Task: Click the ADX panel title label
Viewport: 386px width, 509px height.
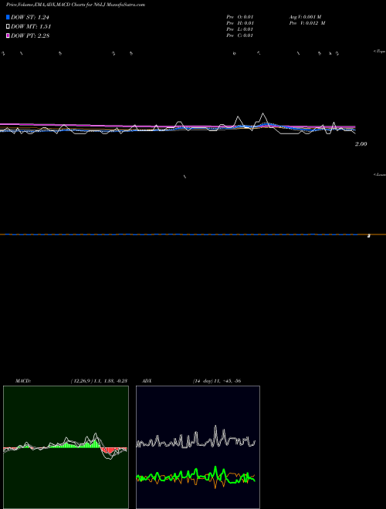Action: point(147,381)
